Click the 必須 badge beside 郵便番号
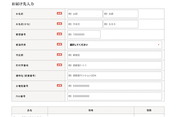Image resolution: width=176 pixels, height=117 pixels. (59, 34)
